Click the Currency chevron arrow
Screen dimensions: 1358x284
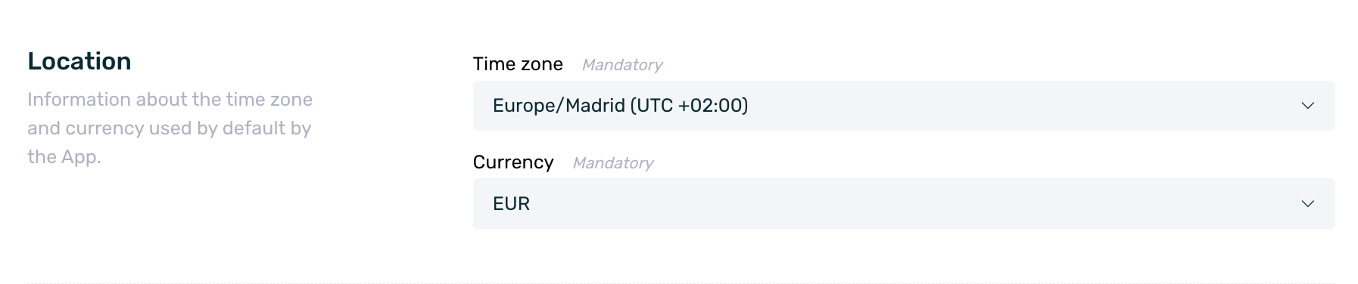tap(1307, 204)
